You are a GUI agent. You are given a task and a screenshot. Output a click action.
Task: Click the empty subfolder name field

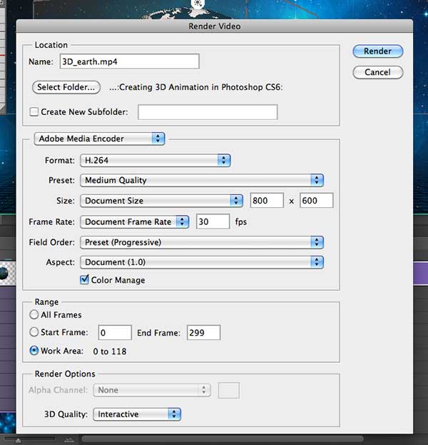point(208,112)
